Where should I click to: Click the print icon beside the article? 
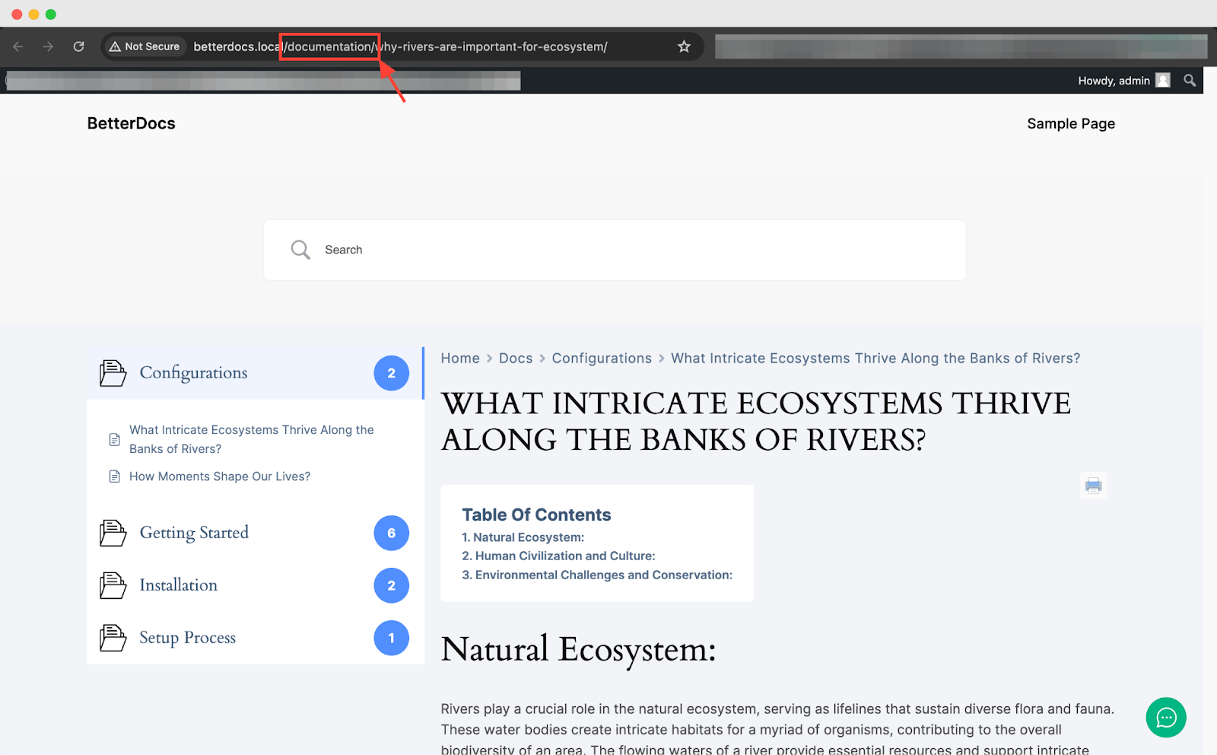click(1093, 486)
